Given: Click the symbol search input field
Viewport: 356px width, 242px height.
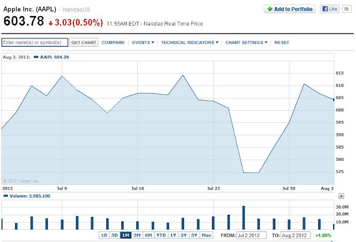Looking at the screenshot, I should pyautogui.click(x=34, y=42).
